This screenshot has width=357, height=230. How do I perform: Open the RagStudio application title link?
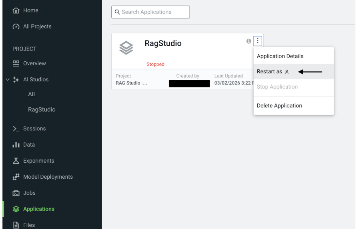point(163,44)
